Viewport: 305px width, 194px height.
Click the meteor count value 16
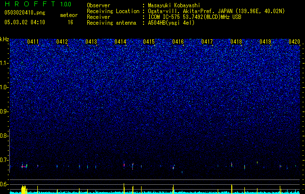[x=70, y=22]
